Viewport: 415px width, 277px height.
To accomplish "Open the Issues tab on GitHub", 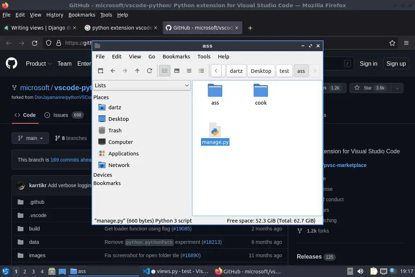I will (x=63, y=115).
